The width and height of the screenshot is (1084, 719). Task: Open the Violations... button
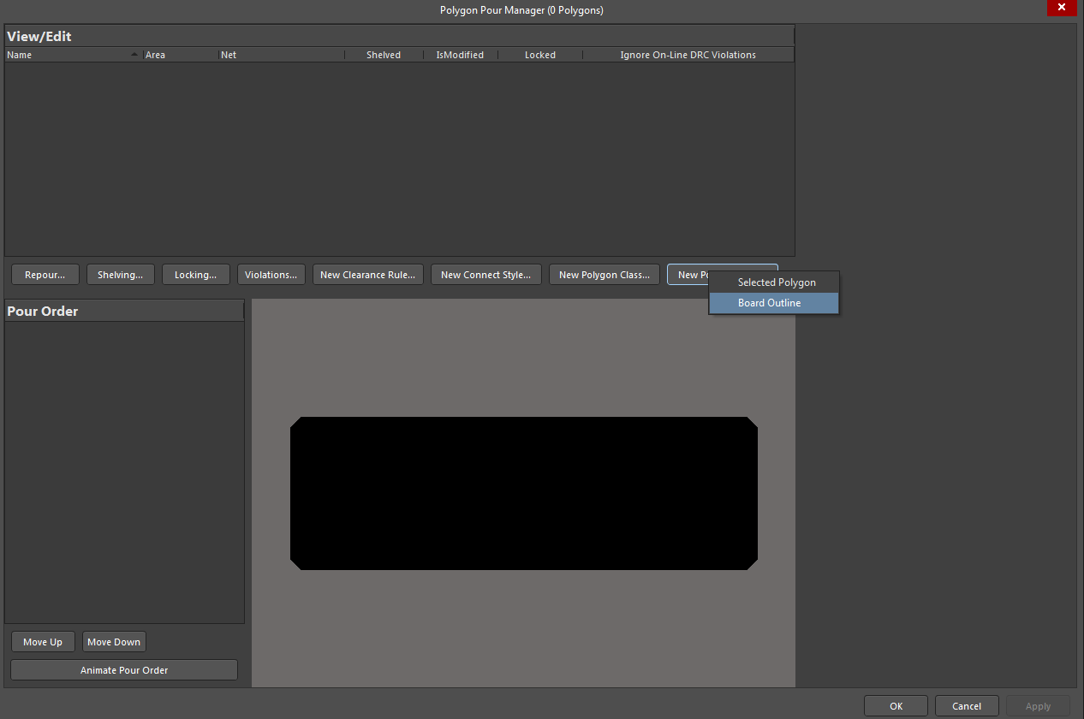tap(271, 275)
